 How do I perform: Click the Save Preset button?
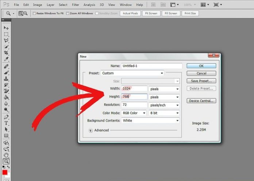[201, 81]
